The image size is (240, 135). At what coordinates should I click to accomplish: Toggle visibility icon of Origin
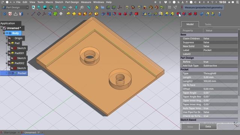pos(10,38)
